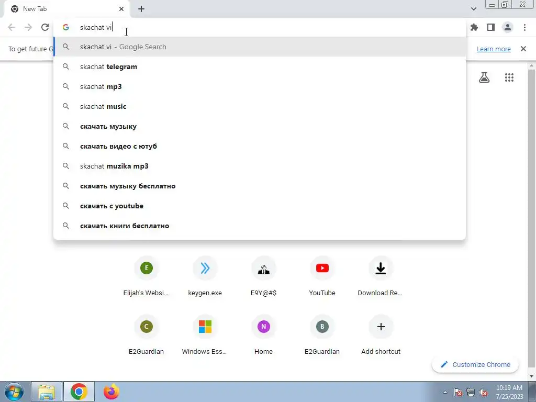Viewport: 536px width, 402px height.
Task: Open the gray B E2Guardian shortcut
Action: pos(322,335)
